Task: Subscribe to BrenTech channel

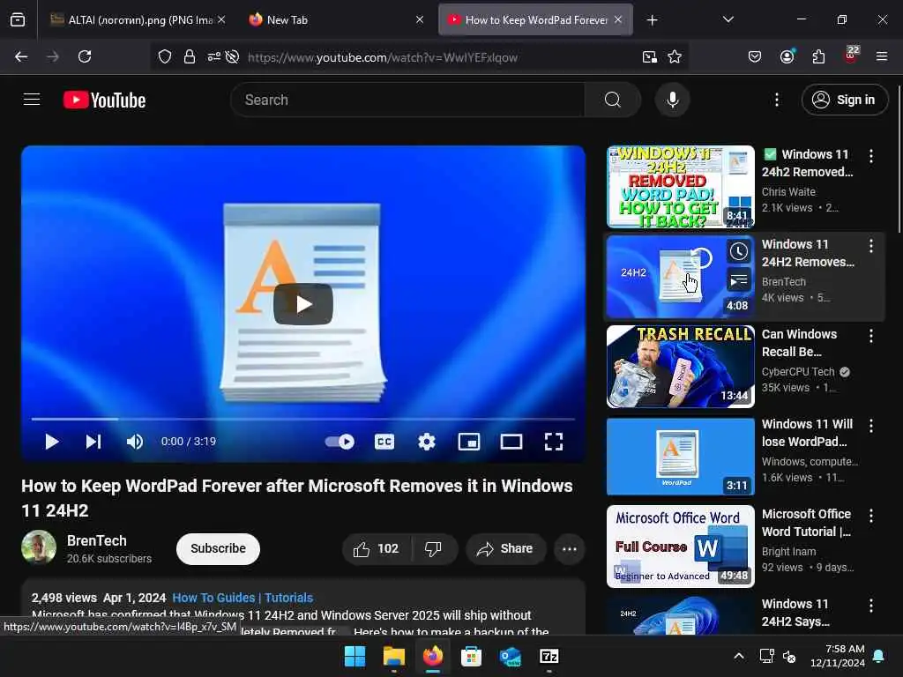Action: 219,548
